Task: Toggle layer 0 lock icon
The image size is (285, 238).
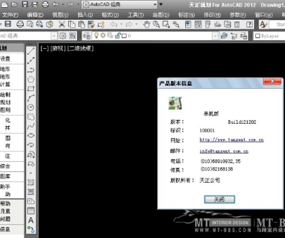Action: 118,36
